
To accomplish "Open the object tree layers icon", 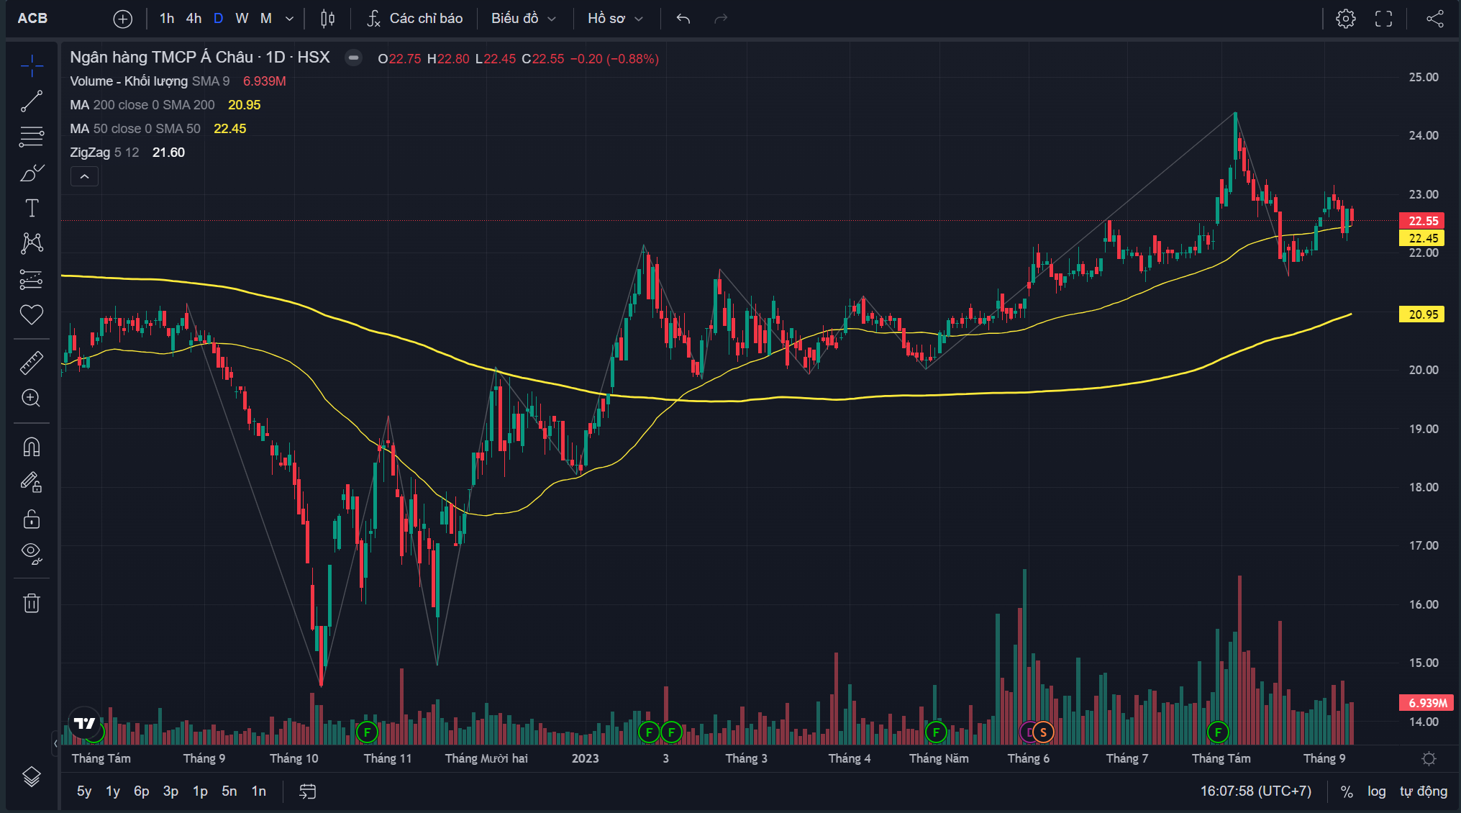I will point(32,777).
